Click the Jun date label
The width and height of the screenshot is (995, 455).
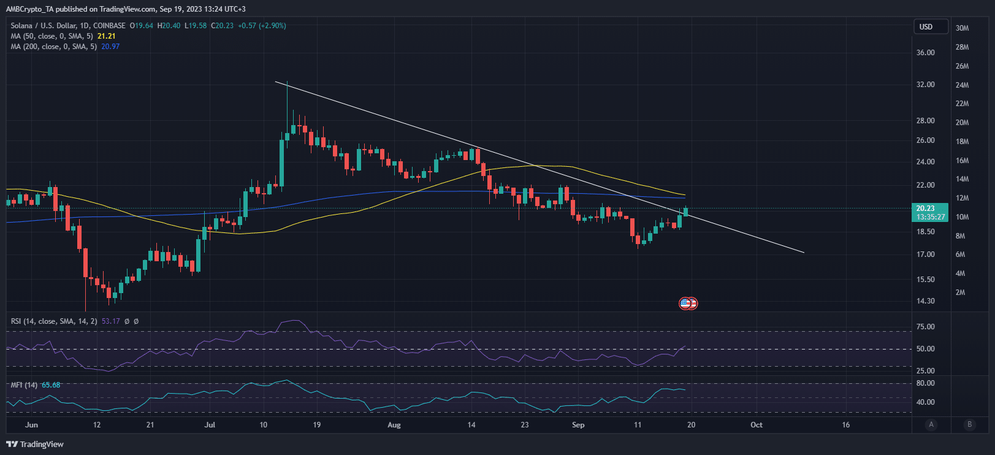coord(32,425)
